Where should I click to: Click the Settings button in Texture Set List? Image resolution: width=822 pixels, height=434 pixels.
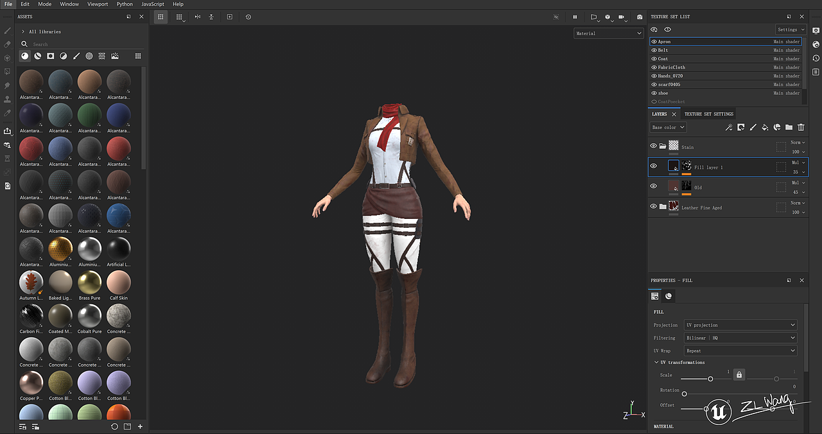(x=790, y=30)
